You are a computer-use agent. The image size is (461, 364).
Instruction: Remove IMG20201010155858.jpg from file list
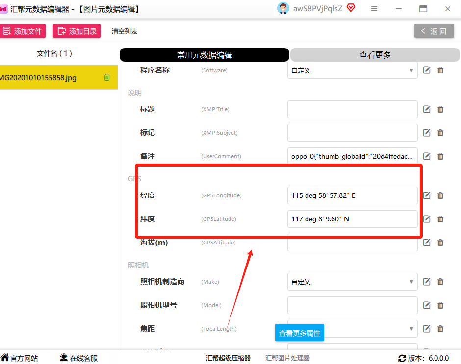click(x=107, y=77)
